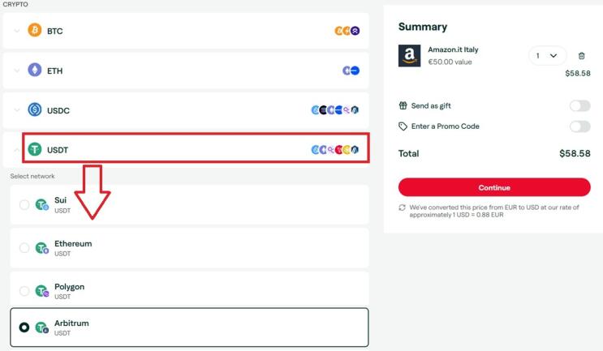Select the Sui network radio button
This screenshot has height=351, width=603.
24,205
